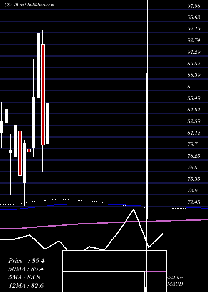The width and height of the screenshot is (208, 292).
Task: Click the '5MA : 83.8' readout
Action: tap(24, 277)
